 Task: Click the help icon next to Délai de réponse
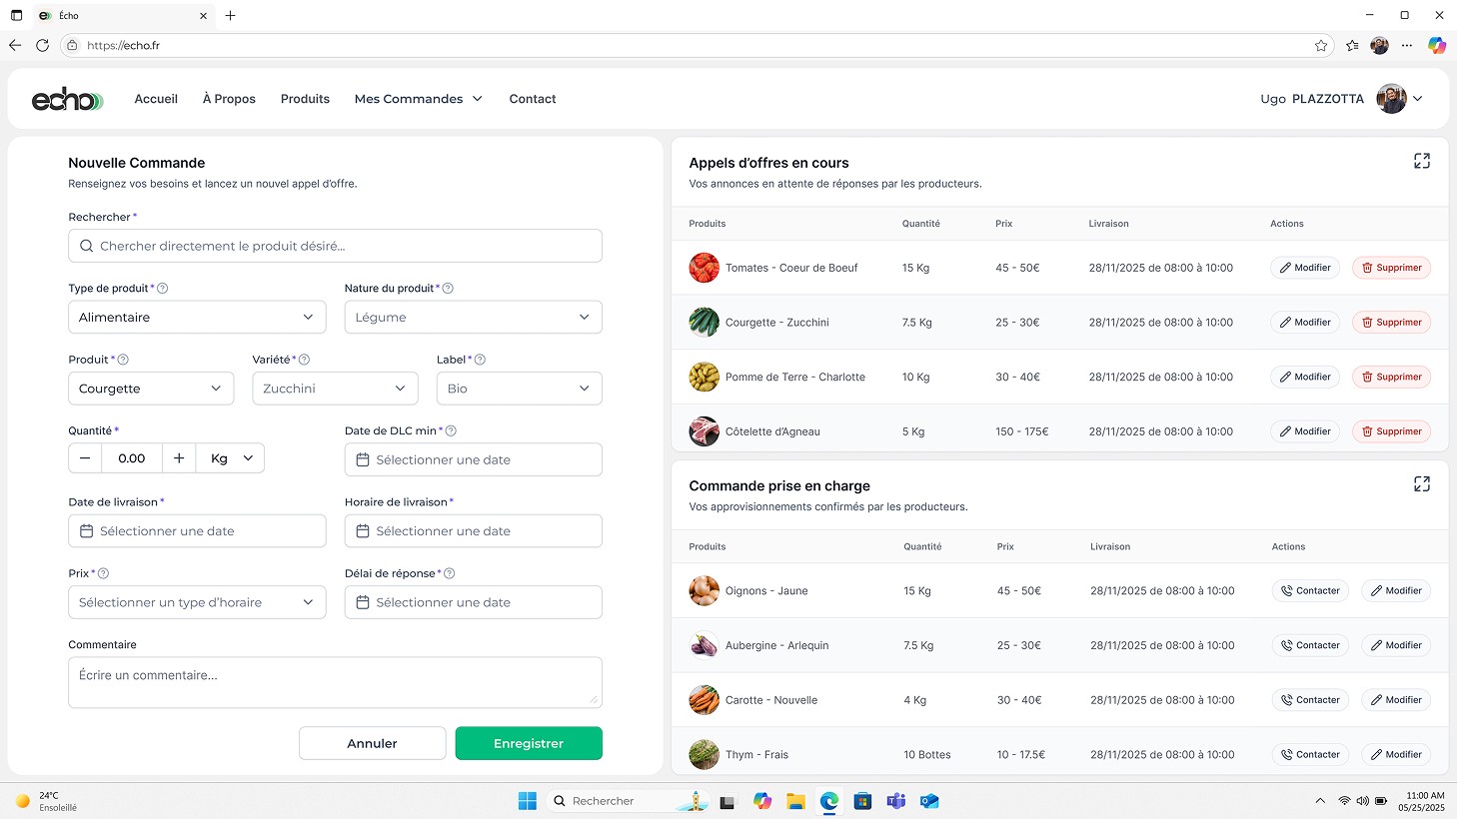[x=449, y=573]
